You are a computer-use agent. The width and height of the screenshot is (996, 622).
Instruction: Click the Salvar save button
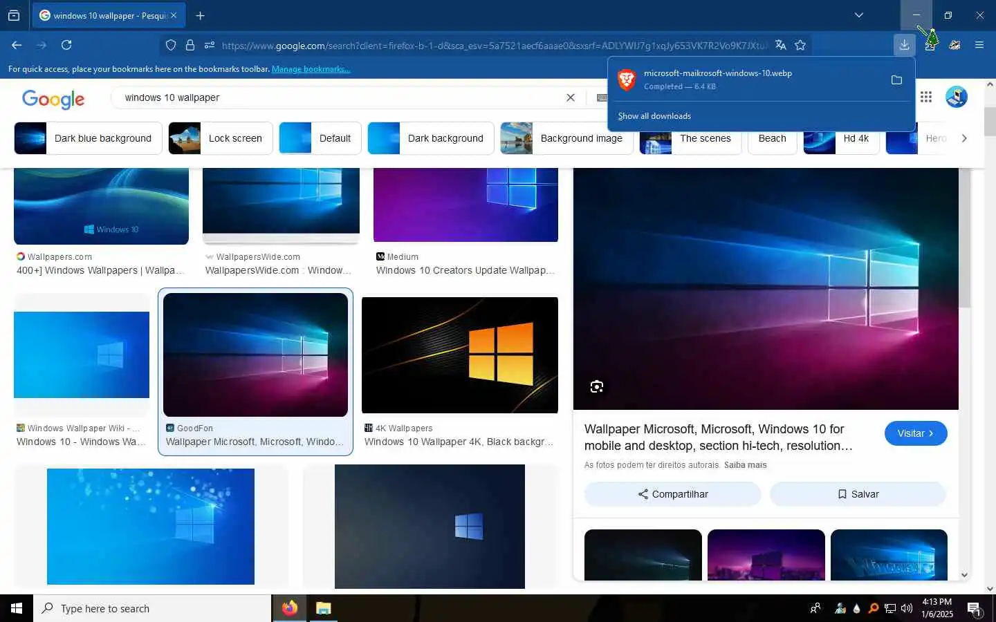coord(858,494)
